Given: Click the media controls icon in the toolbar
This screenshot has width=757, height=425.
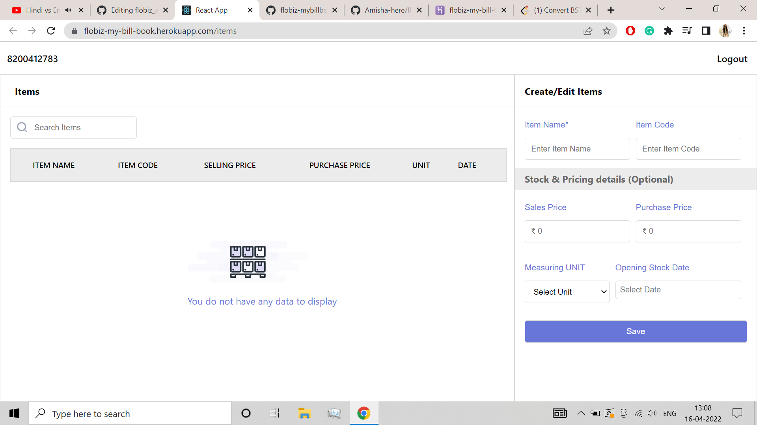Looking at the screenshot, I should pyautogui.click(x=687, y=31).
